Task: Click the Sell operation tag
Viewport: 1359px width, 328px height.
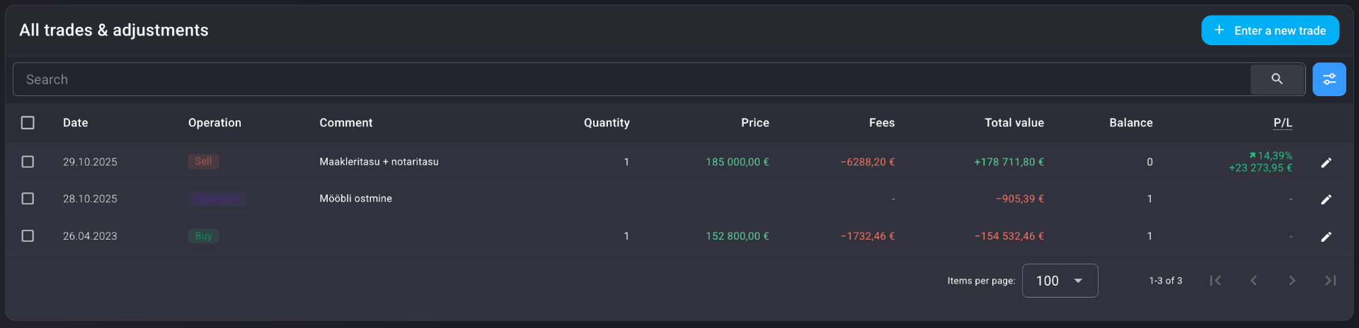Action: (x=203, y=161)
